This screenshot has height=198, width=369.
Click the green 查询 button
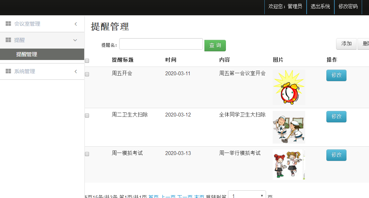coord(215,45)
